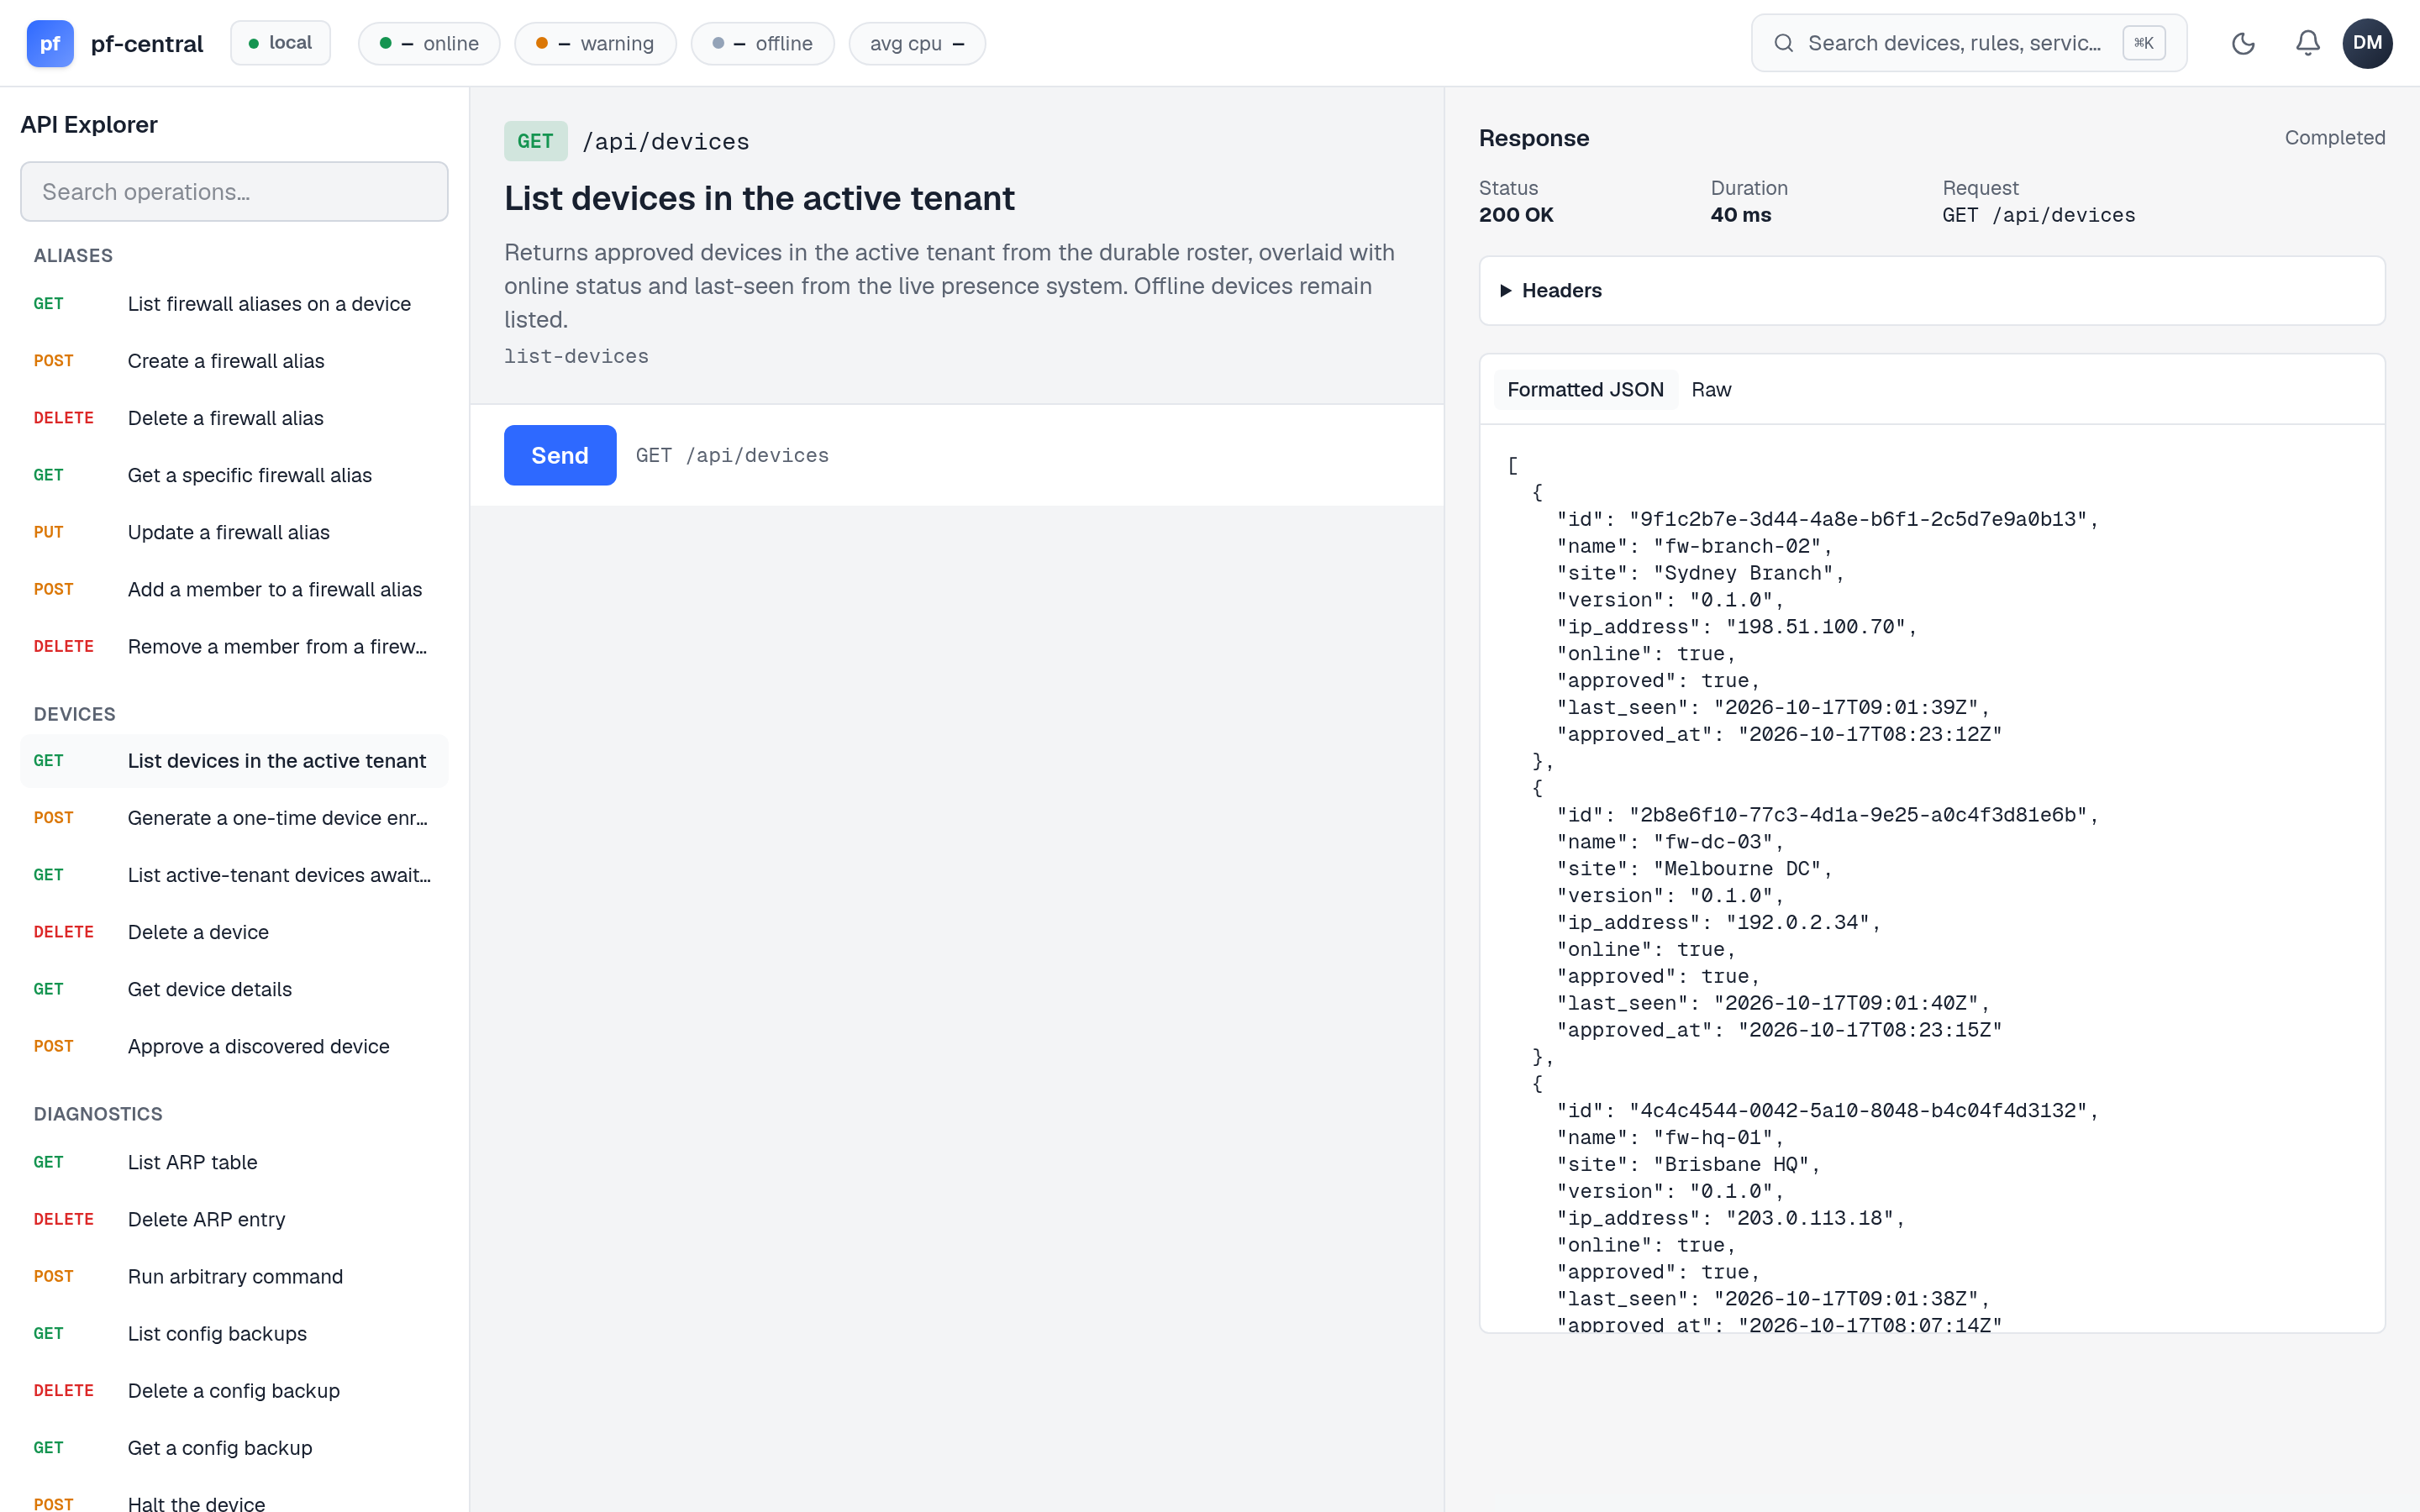
Task: Open Update a firewall alias operation
Action: [234, 532]
